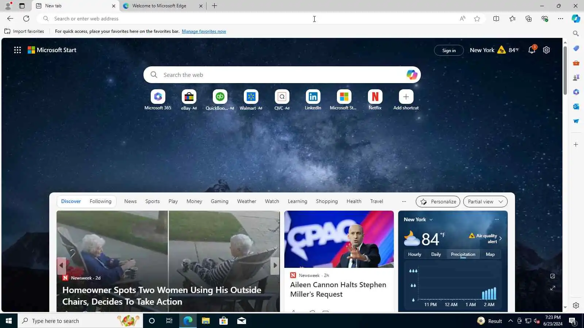
Task: Click the taskbar search box
Action: [80, 321]
